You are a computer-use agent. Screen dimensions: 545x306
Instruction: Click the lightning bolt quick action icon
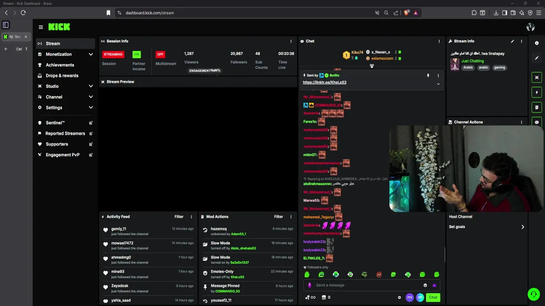pyautogui.click(x=536, y=92)
